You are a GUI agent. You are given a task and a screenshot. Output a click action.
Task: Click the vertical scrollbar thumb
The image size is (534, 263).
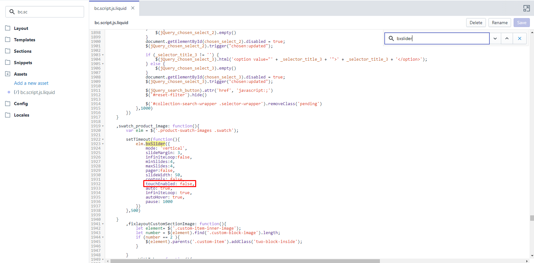tap(532, 218)
